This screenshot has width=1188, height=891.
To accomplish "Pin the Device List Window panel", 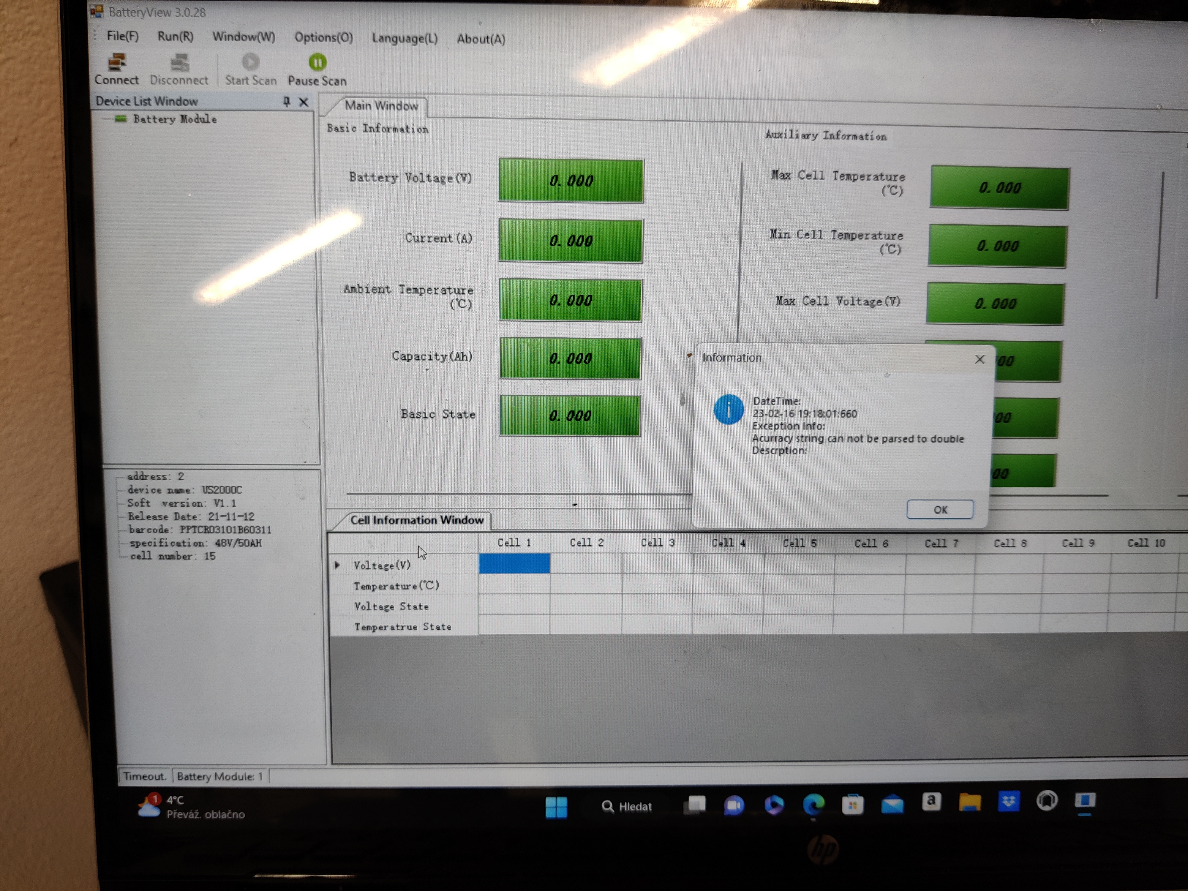I will click(287, 102).
